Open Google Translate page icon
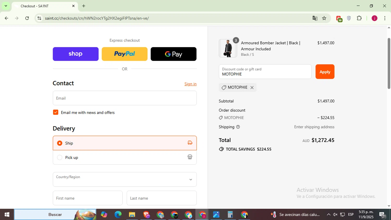The width and height of the screenshot is (391, 220). click(x=315, y=18)
